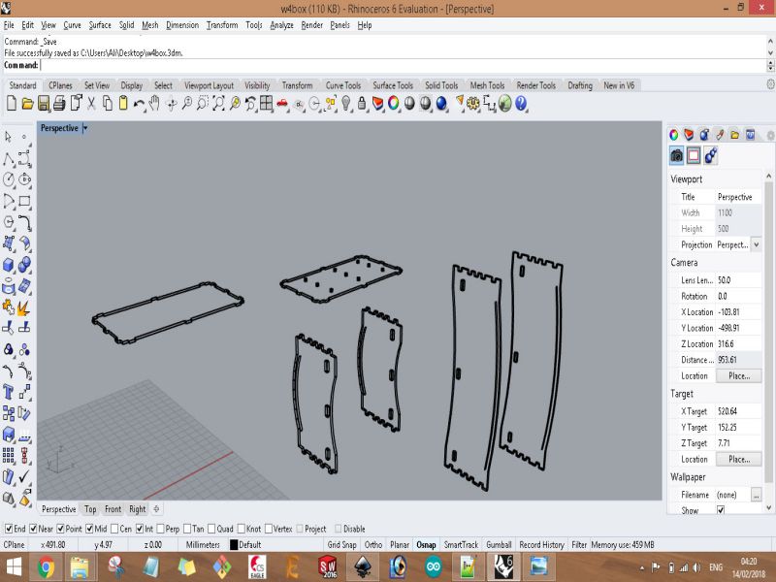Screen dimensions: 776x582
Task: Select the Pan view hand tool
Action: coord(155,103)
